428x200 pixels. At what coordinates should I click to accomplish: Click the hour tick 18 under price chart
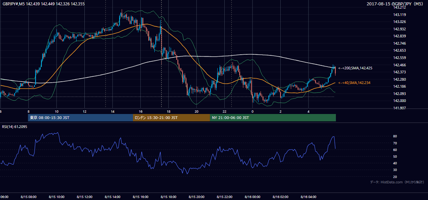point(168,112)
